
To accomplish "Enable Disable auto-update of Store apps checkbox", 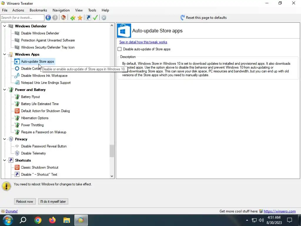I will pyautogui.click(x=120, y=49).
